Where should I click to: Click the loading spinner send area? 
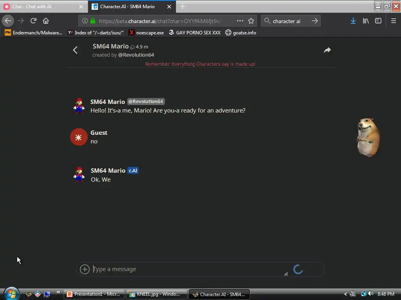click(x=298, y=269)
